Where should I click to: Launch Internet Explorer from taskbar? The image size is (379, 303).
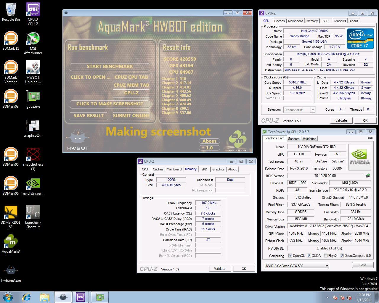[x=27, y=297]
